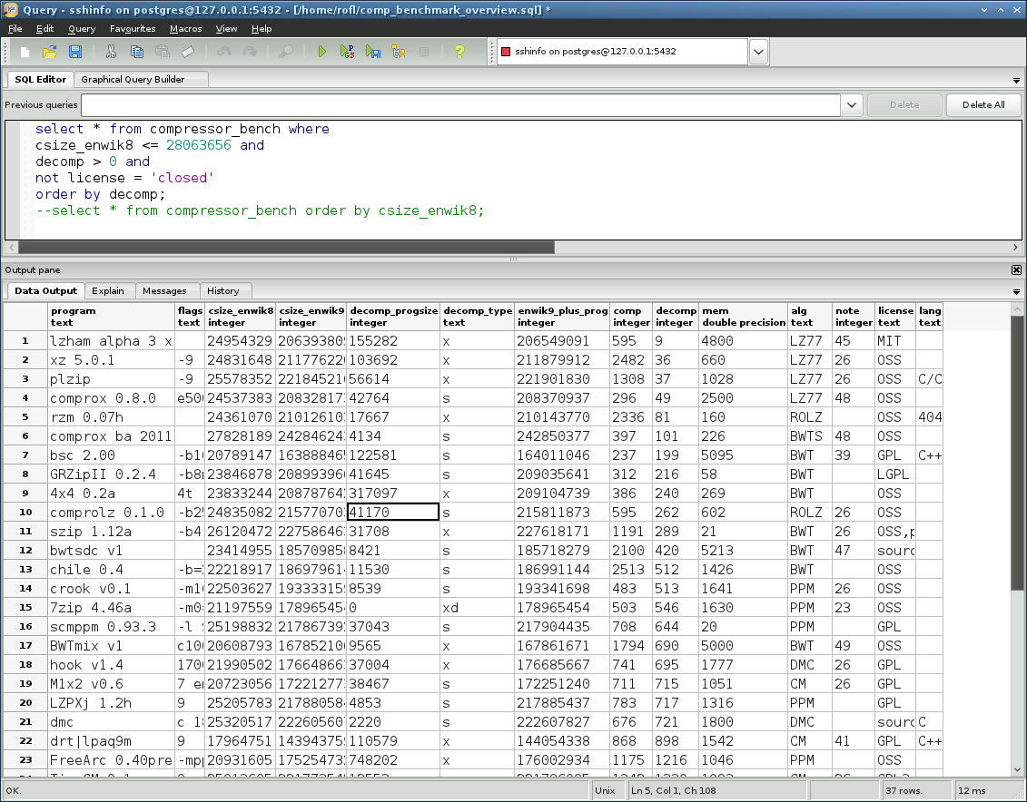The width and height of the screenshot is (1027, 802).
Task: Save the query with the floppy disk icon
Action: coord(75,52)
